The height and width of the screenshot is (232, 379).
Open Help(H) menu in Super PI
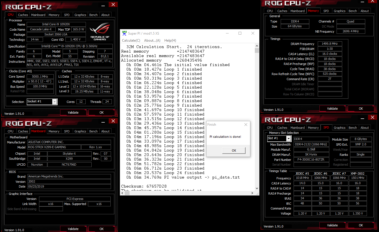point(170,40)
